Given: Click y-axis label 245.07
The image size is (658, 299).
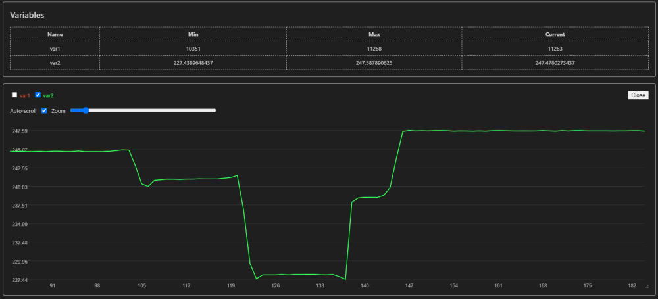Looking at the screenshot, I should pos(20,150).
